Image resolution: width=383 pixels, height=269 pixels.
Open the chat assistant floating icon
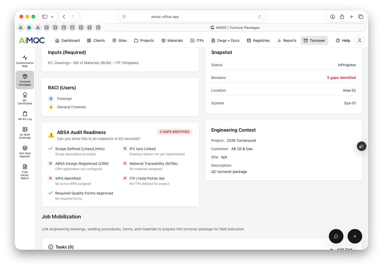(x=336, y=236)
